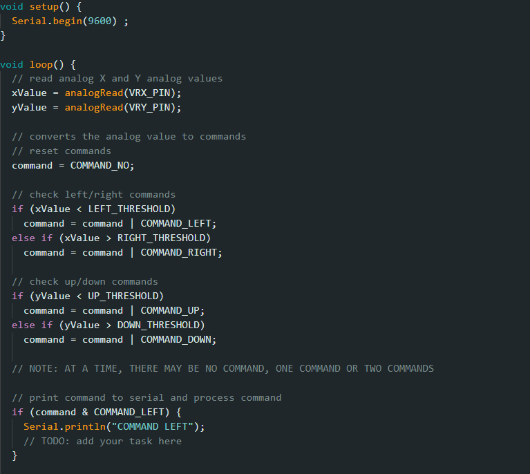Click the 'void setup() {' line

(41, 7)
